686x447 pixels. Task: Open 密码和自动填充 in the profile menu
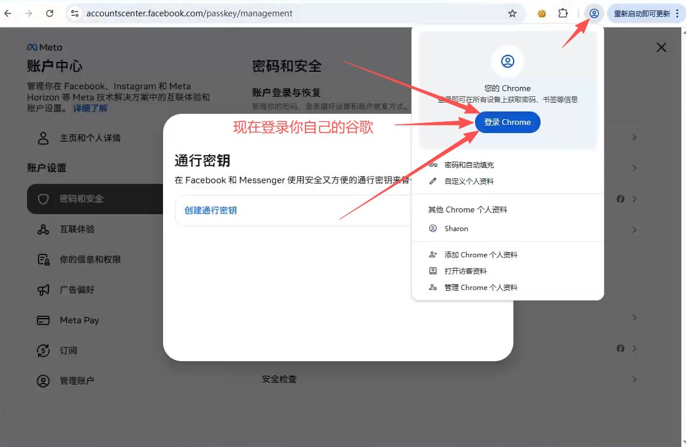click(469, 165)
